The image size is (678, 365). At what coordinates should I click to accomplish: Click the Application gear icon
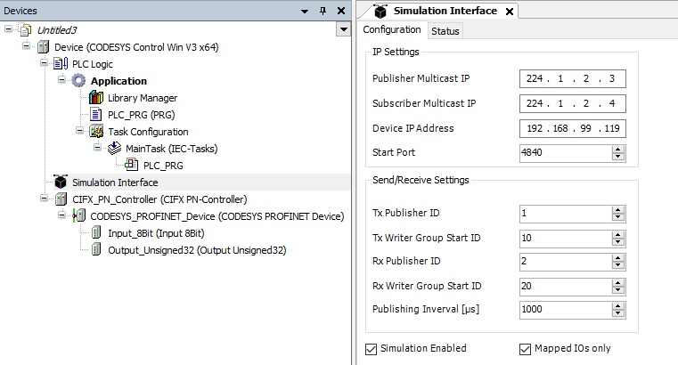pos(78,81)
